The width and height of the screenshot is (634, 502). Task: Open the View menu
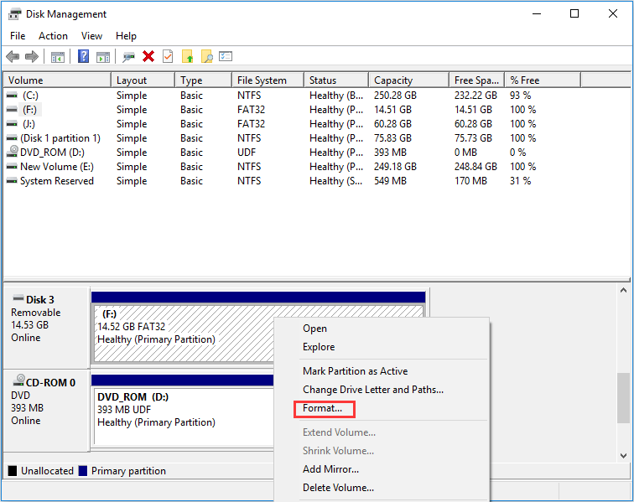(92, 36)
